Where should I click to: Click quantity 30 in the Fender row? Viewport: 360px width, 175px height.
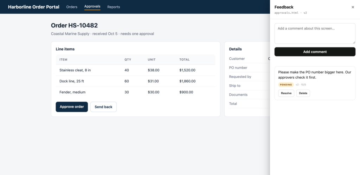point(127,92)
